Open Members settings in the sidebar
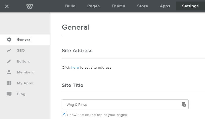This screenshot has height=119, width=205. click(x=25, y=72)
